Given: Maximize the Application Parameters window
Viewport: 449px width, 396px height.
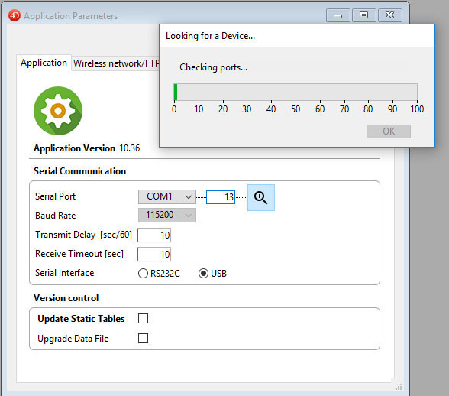Looking at the screenshot, I should (364, 15).
